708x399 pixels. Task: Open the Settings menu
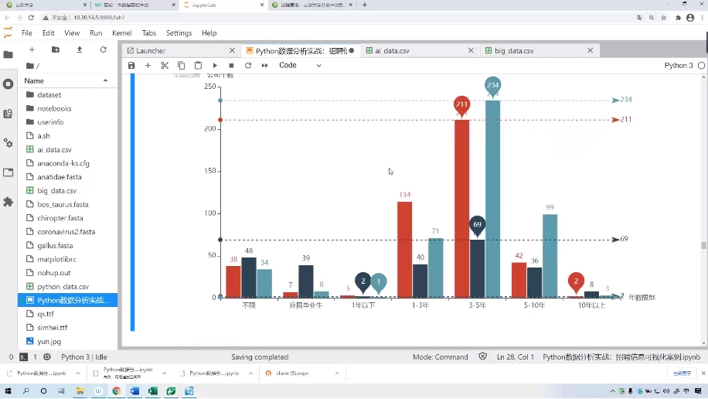[179, 33]
